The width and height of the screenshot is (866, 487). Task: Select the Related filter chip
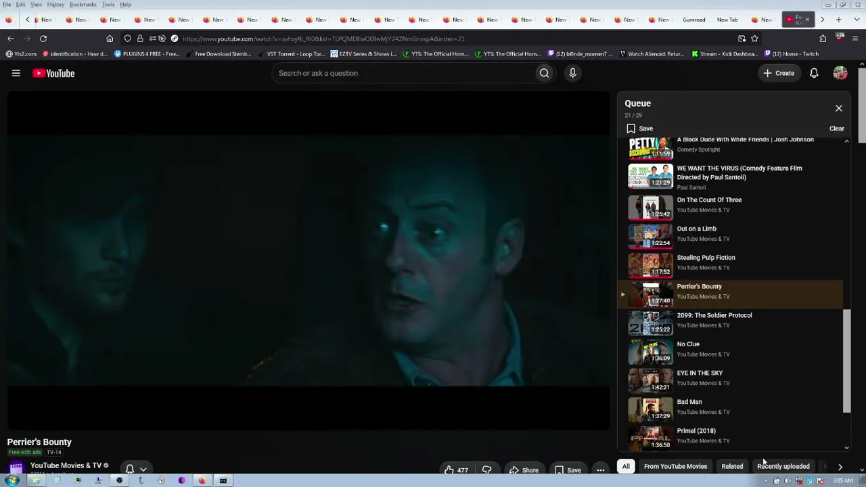click(732, 466)
